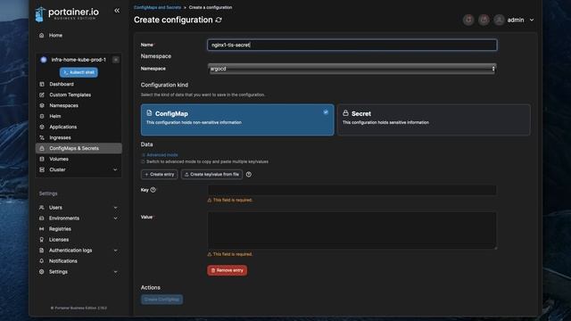Screen dimensions: 571x321
Task: Click the refresh icon beside Create configuration
Action: point(219,20)
